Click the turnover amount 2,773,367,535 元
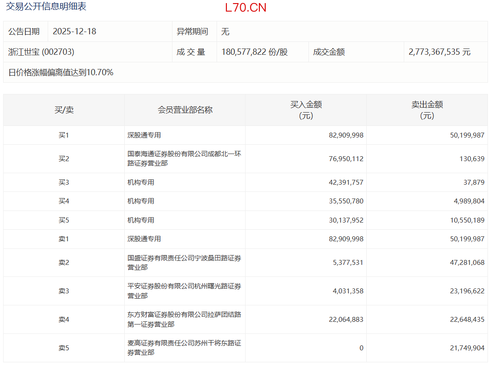The height and width of the screenshot is (365, 492). point(439,52)
